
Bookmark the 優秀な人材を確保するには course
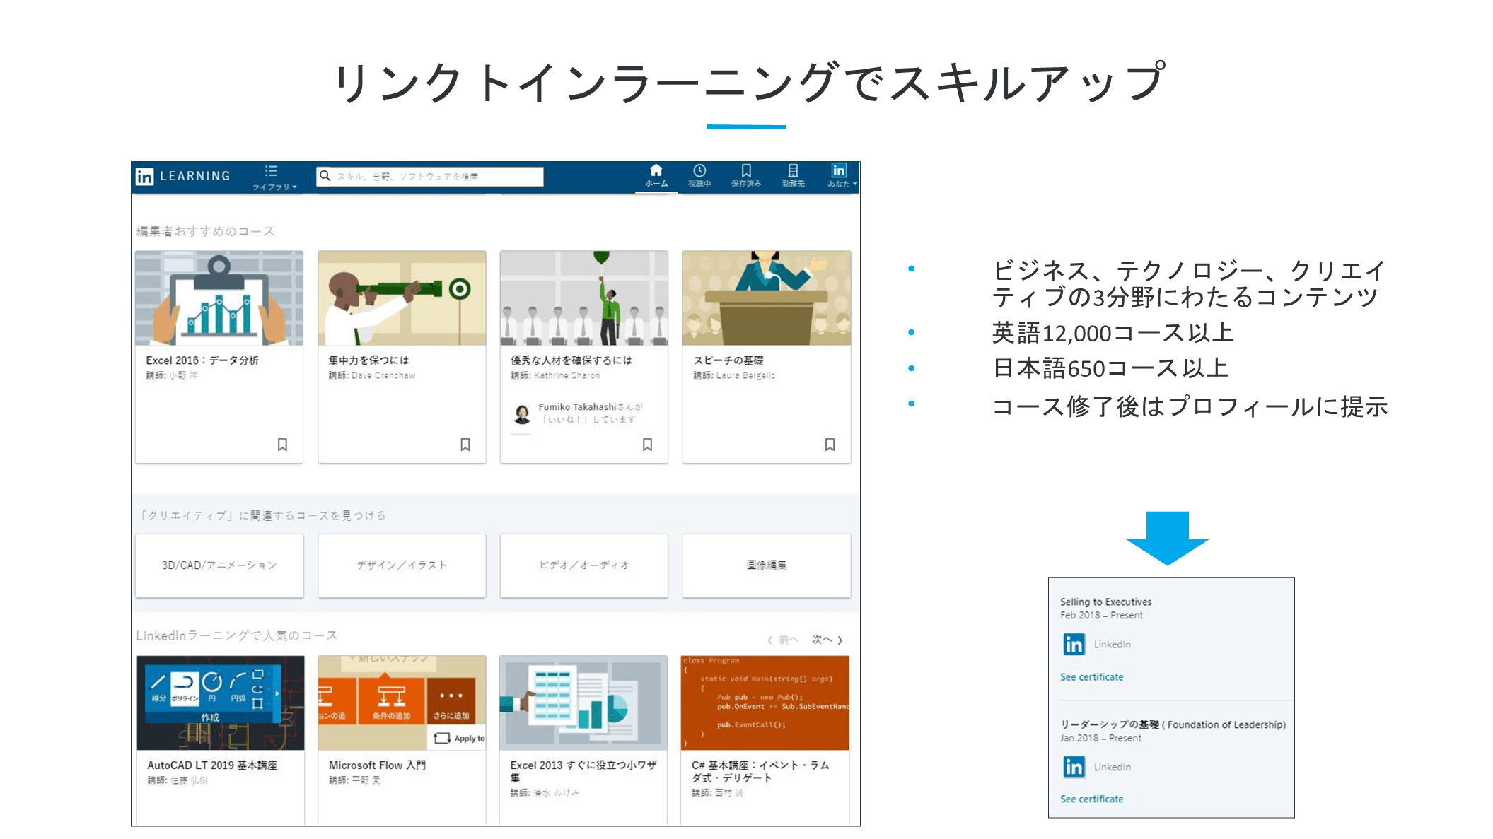tap(647, 445)
